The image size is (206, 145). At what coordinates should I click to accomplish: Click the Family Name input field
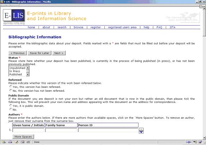[61, 130]
